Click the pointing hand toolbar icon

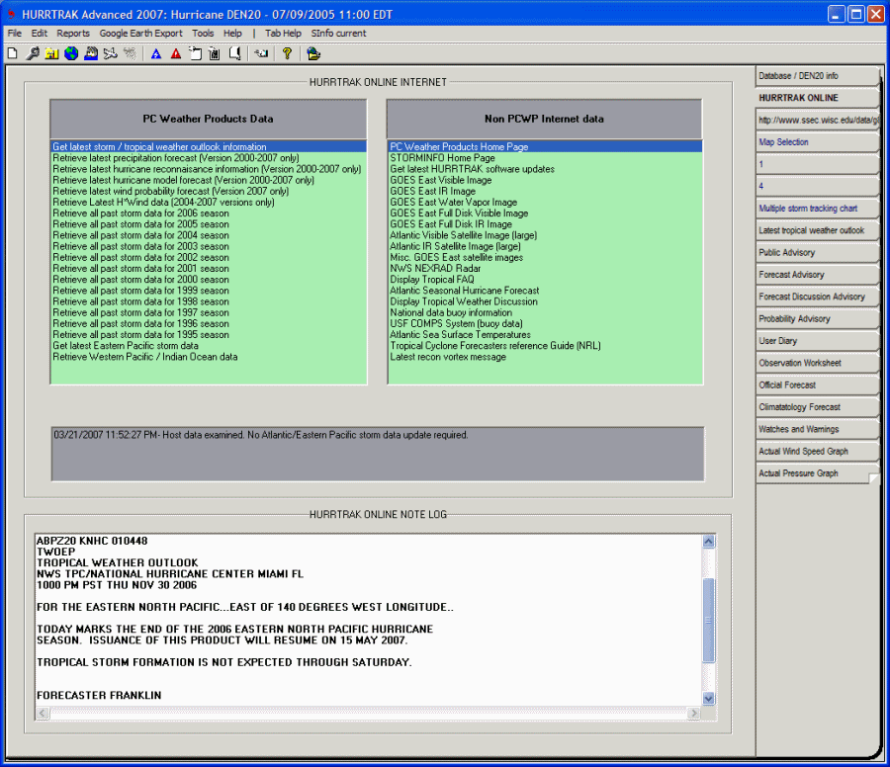(261, 54)
